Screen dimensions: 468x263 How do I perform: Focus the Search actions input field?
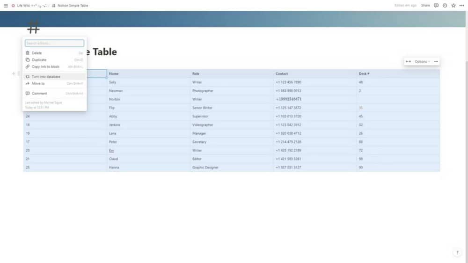[x=54, y=43]
